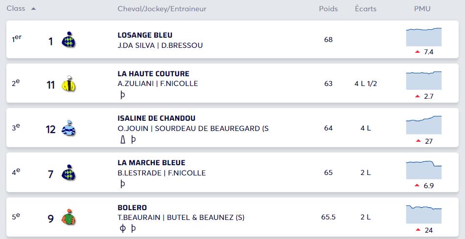The image size is (465, 239).
Task: Click the Écarts column header
Action: 366,9
